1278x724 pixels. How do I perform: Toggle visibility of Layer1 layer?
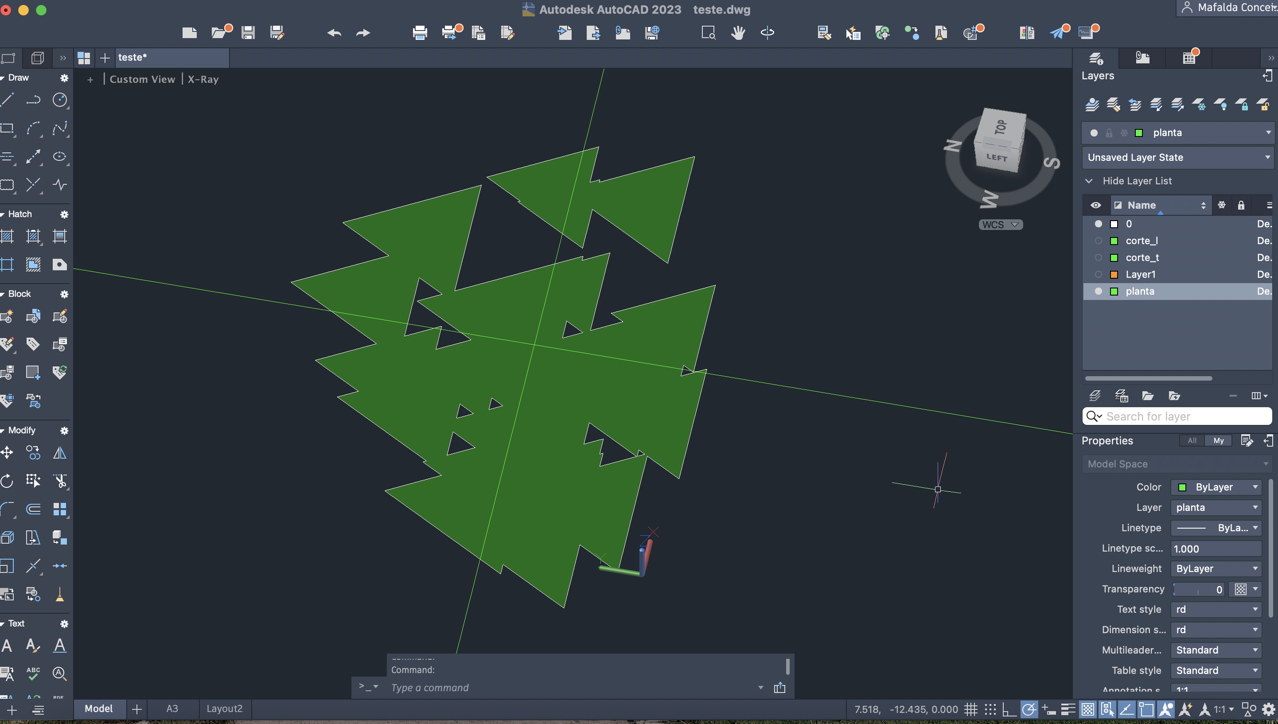1098,274
